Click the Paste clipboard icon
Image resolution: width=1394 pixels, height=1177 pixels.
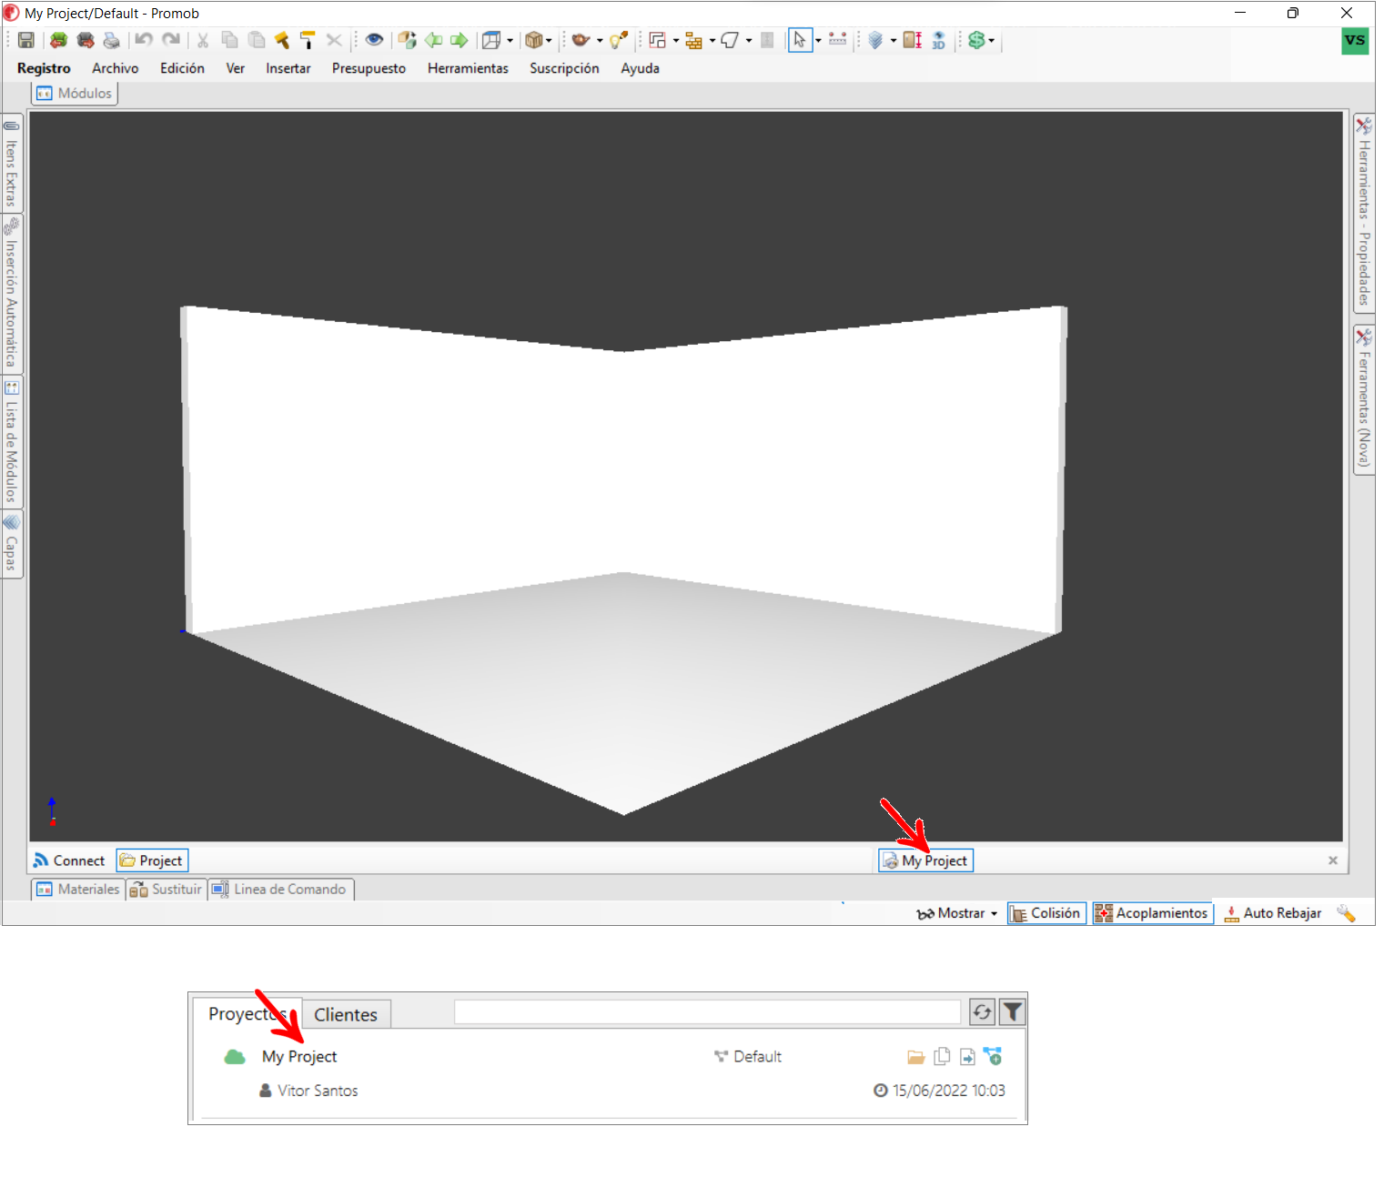click(x=257, y=40)
